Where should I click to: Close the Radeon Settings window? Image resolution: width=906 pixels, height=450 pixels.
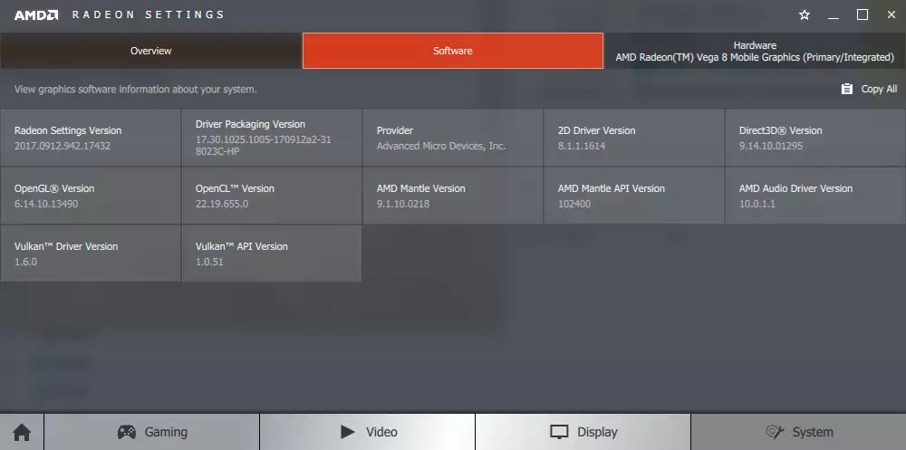coord(891,15)
